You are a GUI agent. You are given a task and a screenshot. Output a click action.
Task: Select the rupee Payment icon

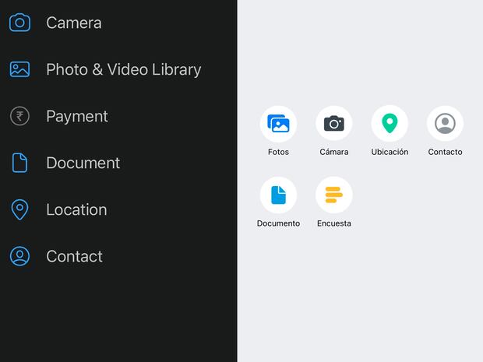pos(19,116)
